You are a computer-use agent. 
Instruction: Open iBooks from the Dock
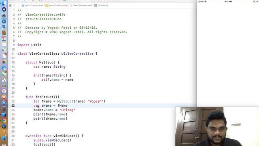coord(4,97)
